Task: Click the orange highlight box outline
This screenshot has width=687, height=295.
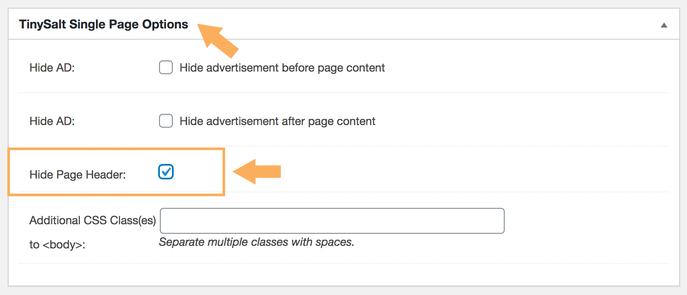Action: (117, 150)
